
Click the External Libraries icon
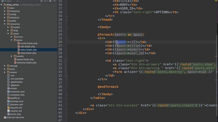coord(5,117)
